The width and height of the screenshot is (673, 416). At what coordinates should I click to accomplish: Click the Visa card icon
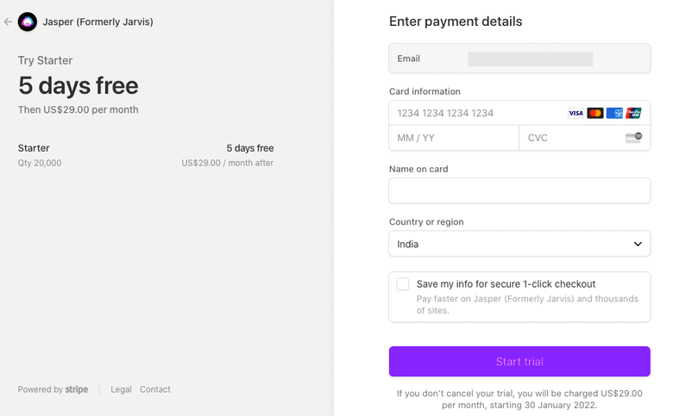576,113
